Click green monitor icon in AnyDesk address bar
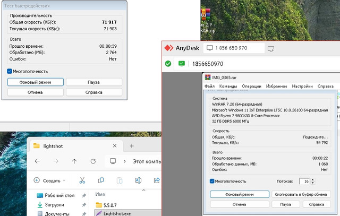Screen dimensions: 340x216 (x=182, y=64)
